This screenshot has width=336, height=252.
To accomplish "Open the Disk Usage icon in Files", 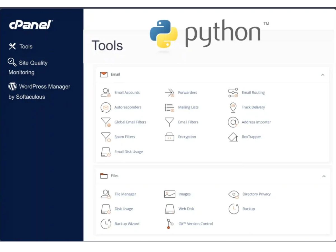I will pos(106,209).
